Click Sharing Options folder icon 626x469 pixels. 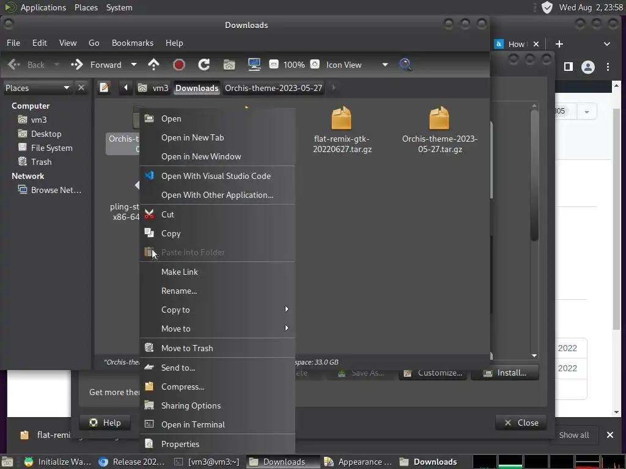tap(149, 405)
